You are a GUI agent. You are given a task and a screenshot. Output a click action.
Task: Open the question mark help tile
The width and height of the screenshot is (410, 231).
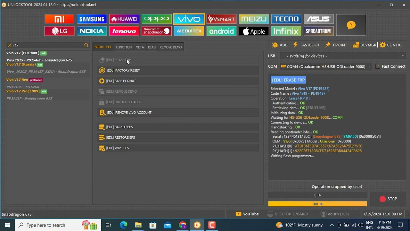(351, 25)
